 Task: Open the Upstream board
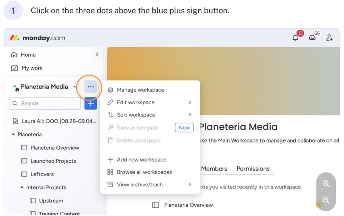[46, 201]
